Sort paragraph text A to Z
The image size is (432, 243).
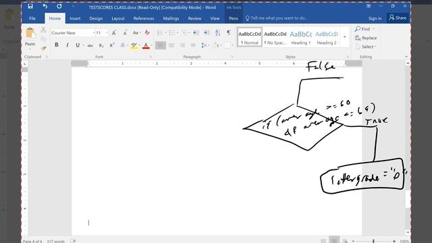(x=217, y=33)
